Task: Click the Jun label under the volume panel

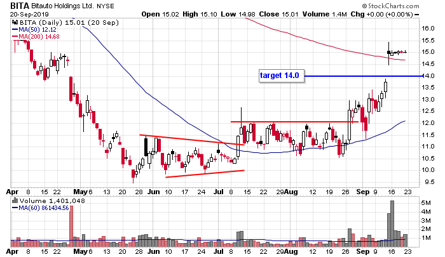Action: point(154,252)
